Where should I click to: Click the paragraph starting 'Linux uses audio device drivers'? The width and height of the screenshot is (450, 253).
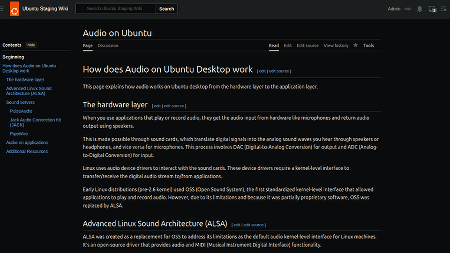click(x=216, y=172)
